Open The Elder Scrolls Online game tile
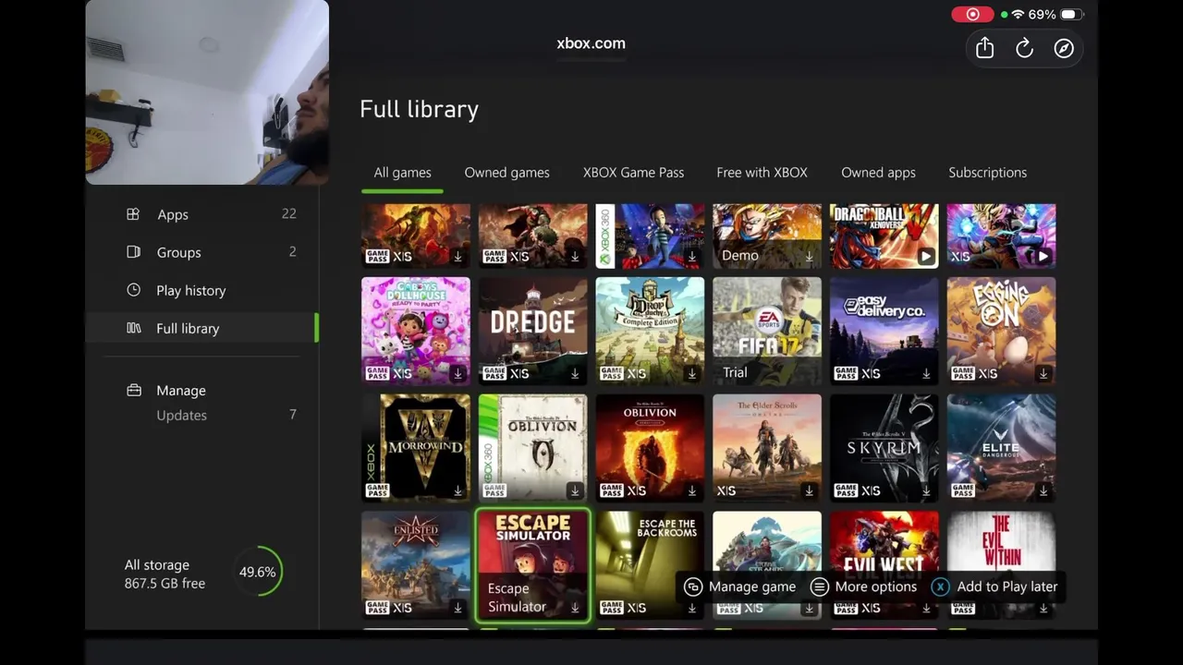Screen dimensions: 1183x665 [767, 448]
